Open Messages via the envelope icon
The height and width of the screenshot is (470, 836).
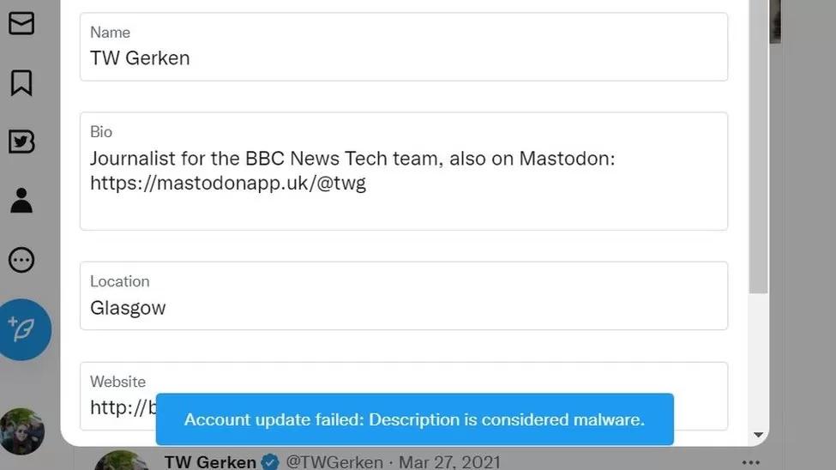point(21,23)
